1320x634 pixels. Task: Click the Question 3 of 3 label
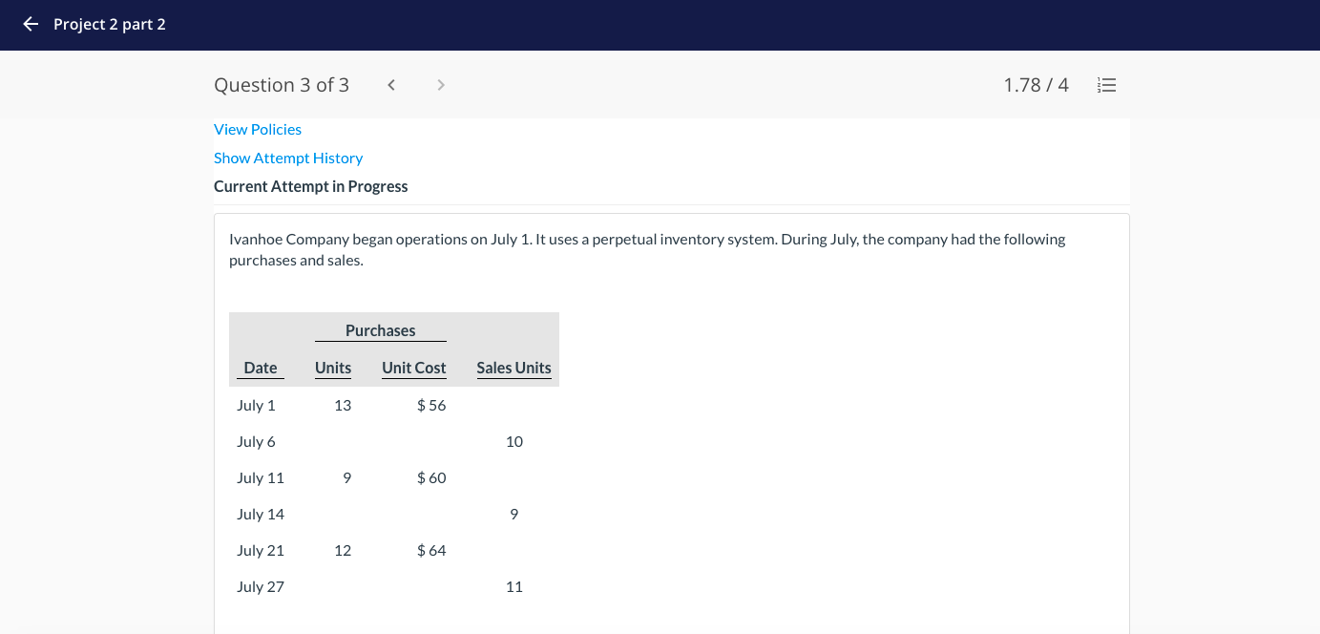point(282,85)
